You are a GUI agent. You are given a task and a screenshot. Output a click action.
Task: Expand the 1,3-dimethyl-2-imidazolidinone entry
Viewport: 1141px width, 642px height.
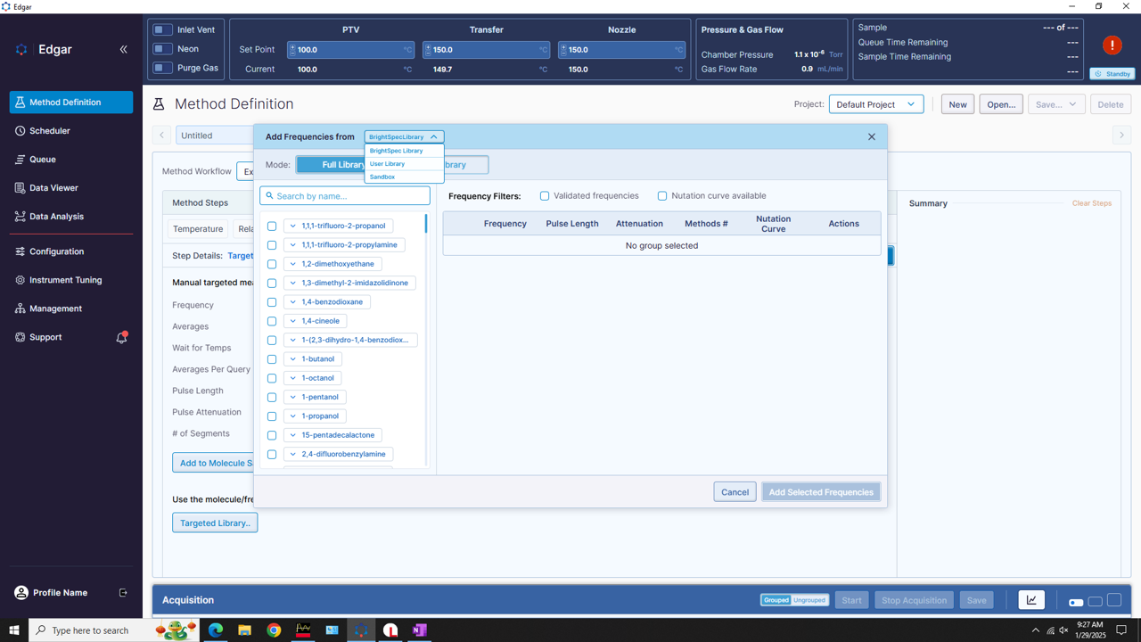(x=292, y=283)
